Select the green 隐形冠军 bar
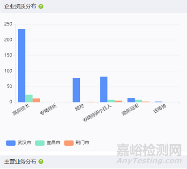The width and height of the screenshot is (187, 169). pos(138,101)
